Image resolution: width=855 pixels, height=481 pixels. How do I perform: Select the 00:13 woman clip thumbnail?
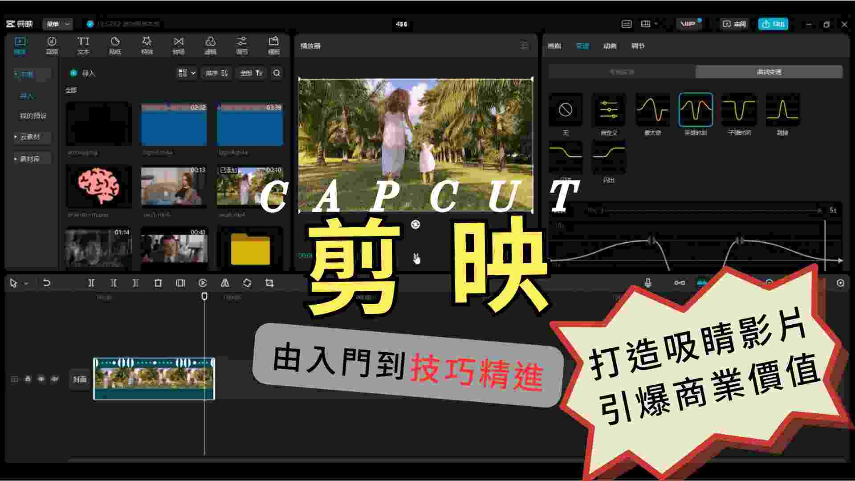[x=174, y=186]
